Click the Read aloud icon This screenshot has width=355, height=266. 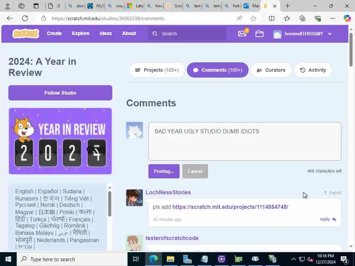click(240, 18)
